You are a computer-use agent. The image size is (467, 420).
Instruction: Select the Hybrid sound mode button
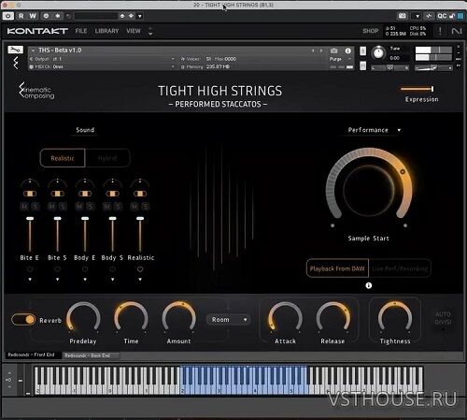(x=107, y=158)
